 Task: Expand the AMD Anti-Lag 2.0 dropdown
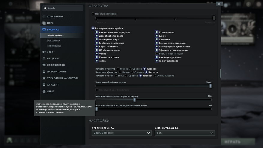point(185,133)
